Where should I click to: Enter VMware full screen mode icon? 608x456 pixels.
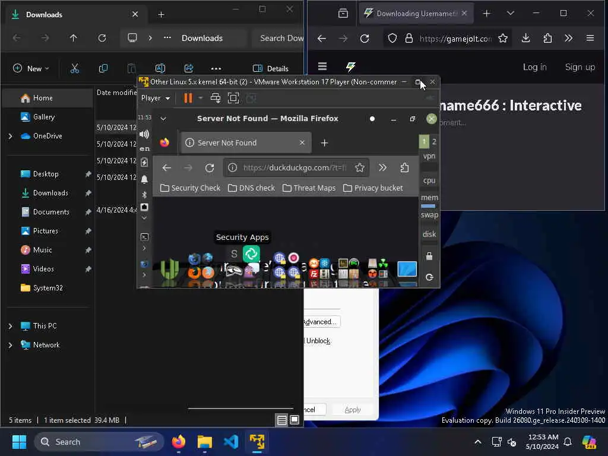[233, 98]
